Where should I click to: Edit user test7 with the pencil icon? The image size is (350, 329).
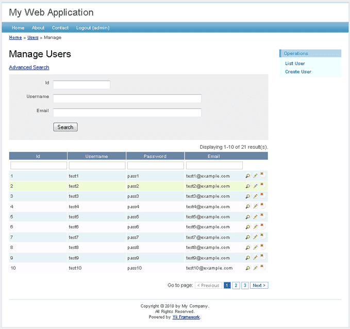coord(255,238)
